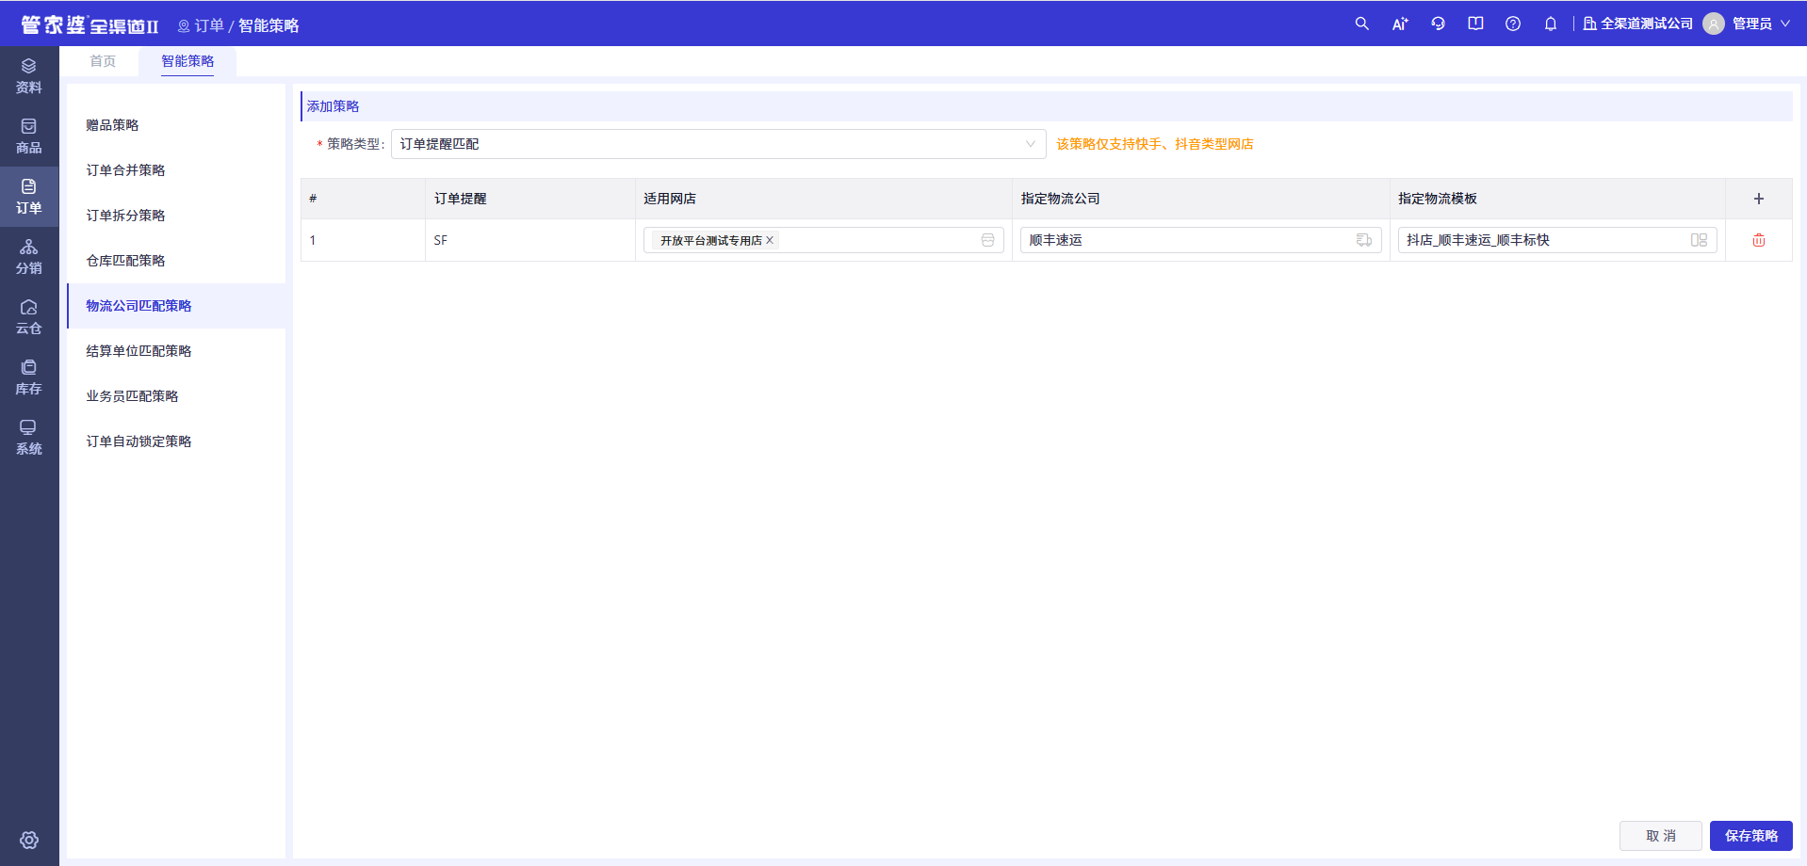1807x866 pixels.
Task: Open the 商品 sidebar section
Action: [x=29, y=136]
